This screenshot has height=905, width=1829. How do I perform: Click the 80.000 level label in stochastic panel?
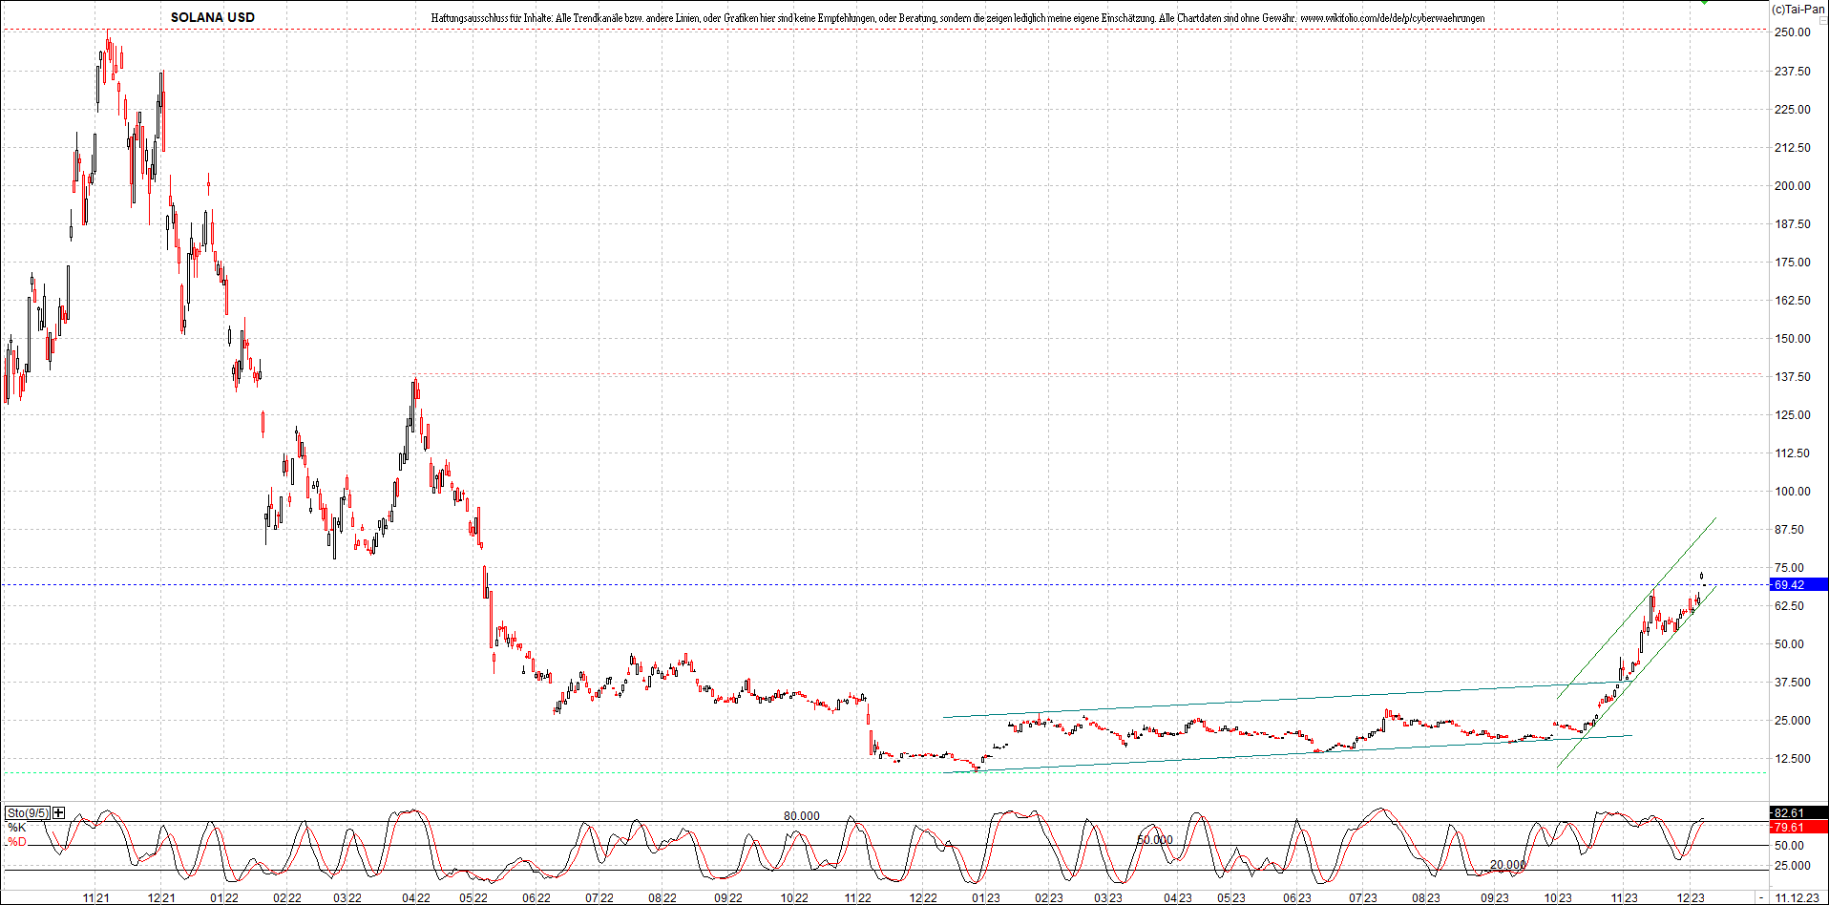tap(801, 816)
